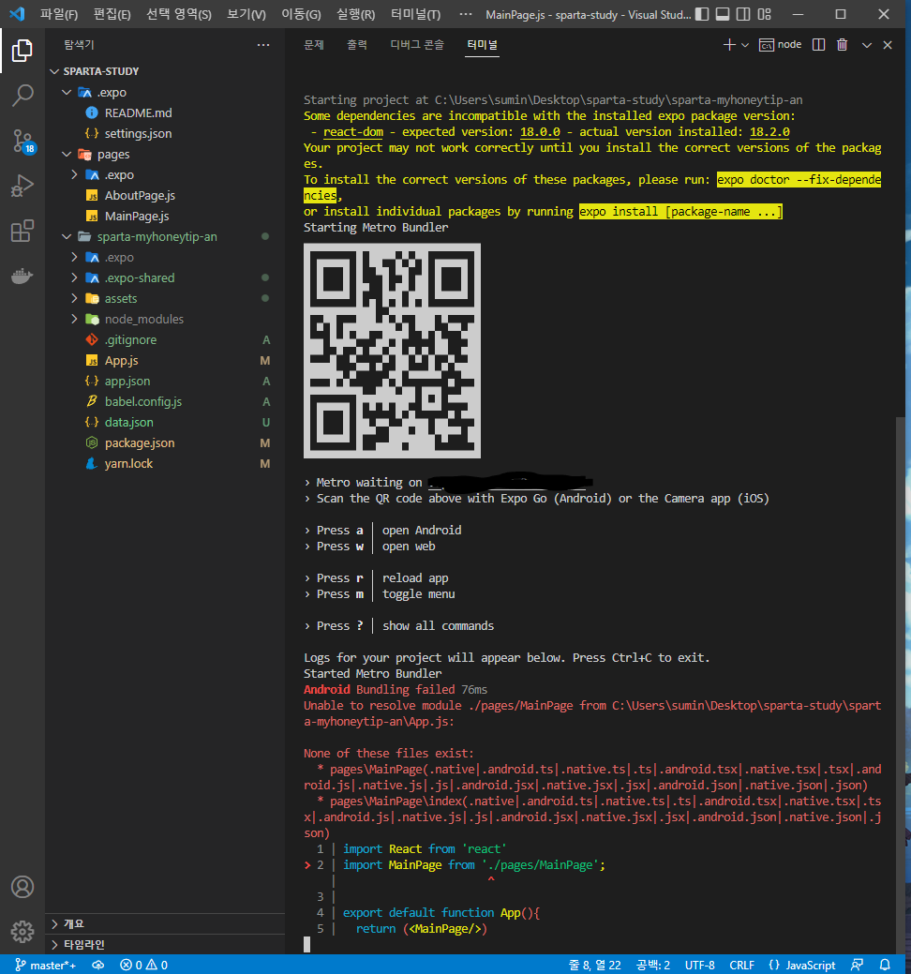Switch to the 출력 panel tab
This screenshot has width=911, height=974.
[x=357, y=45]
